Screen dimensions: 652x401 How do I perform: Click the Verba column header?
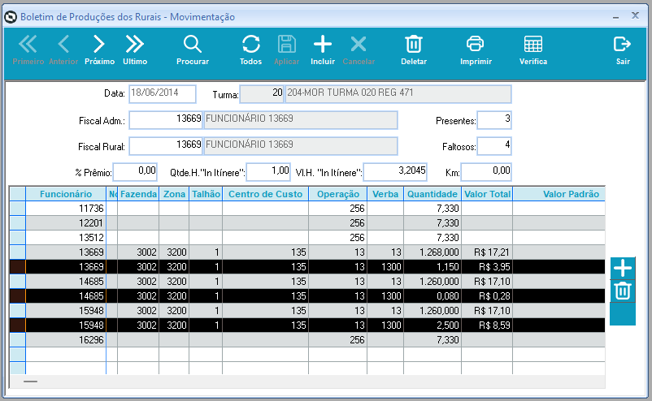click(385, 194)
